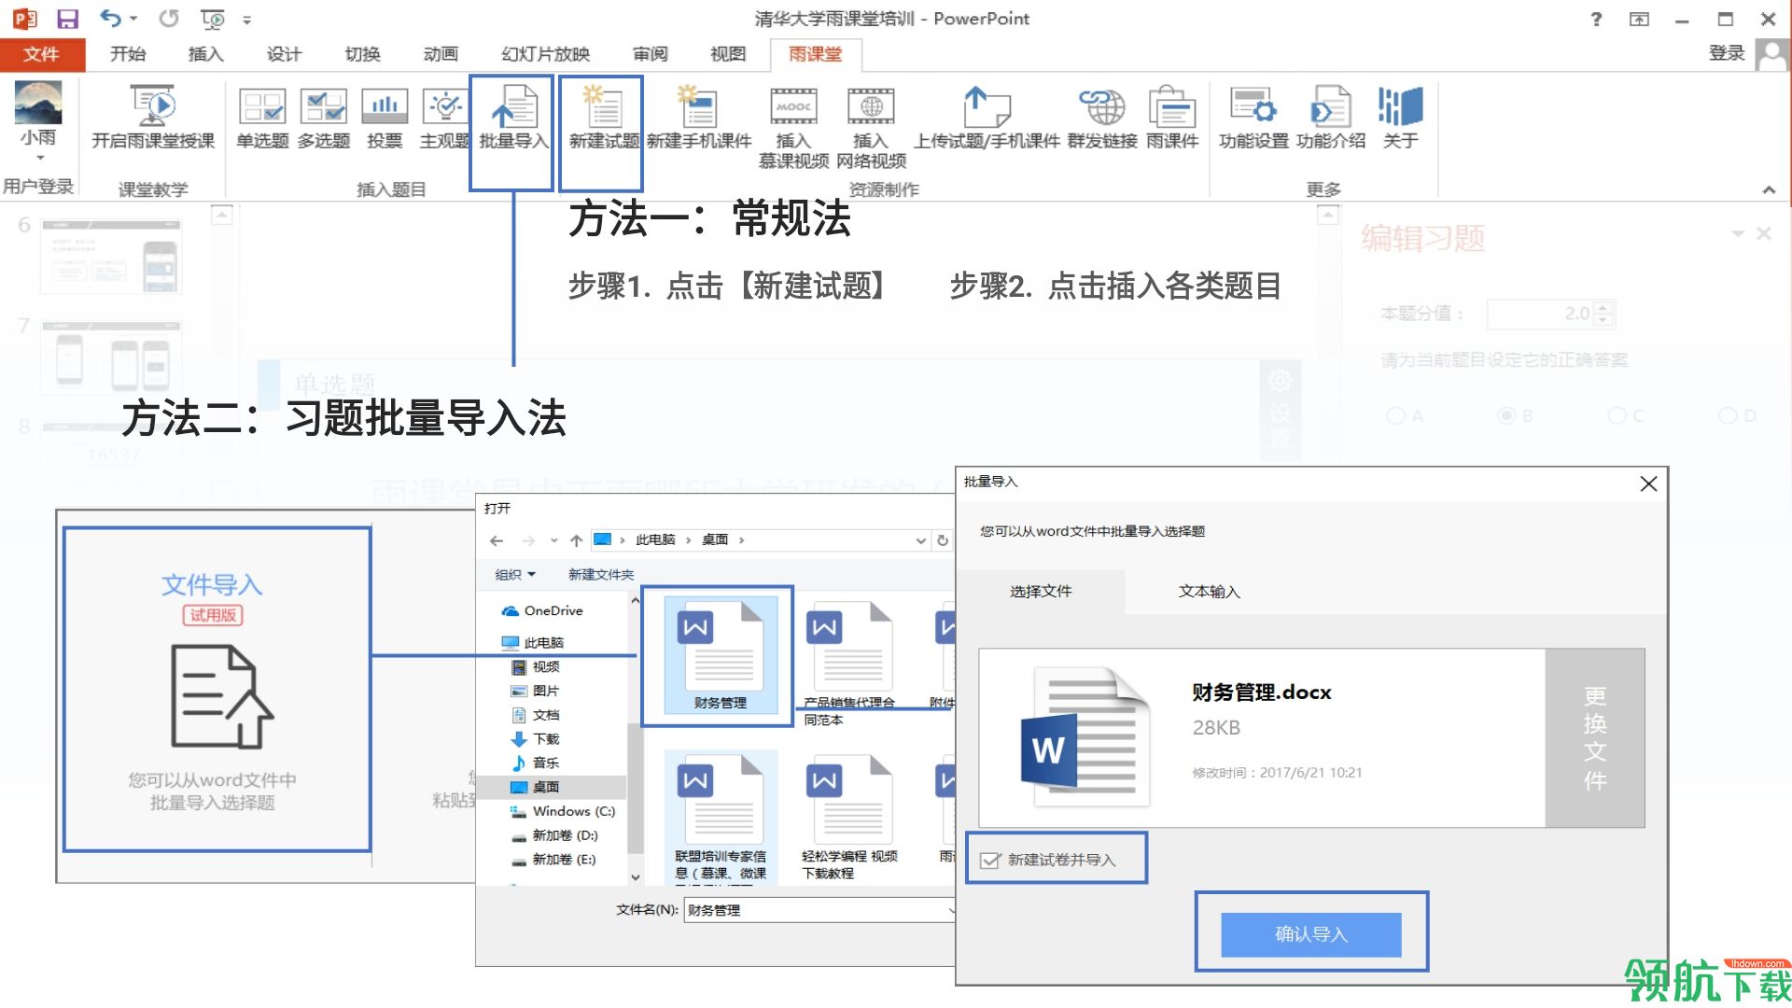Click the 新建试题 ribbon icon

603,118
